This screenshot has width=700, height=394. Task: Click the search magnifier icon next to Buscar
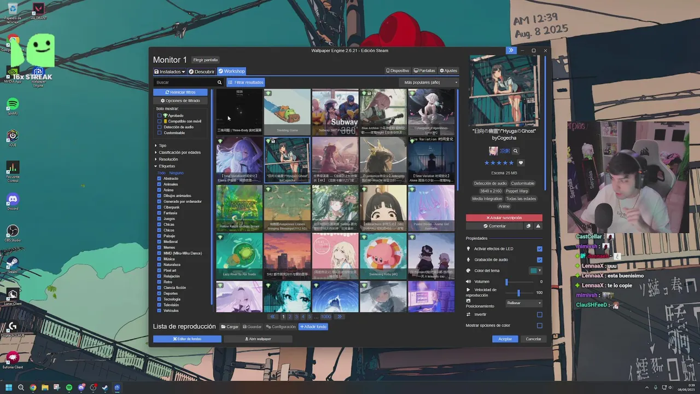[x=219, y=83]
